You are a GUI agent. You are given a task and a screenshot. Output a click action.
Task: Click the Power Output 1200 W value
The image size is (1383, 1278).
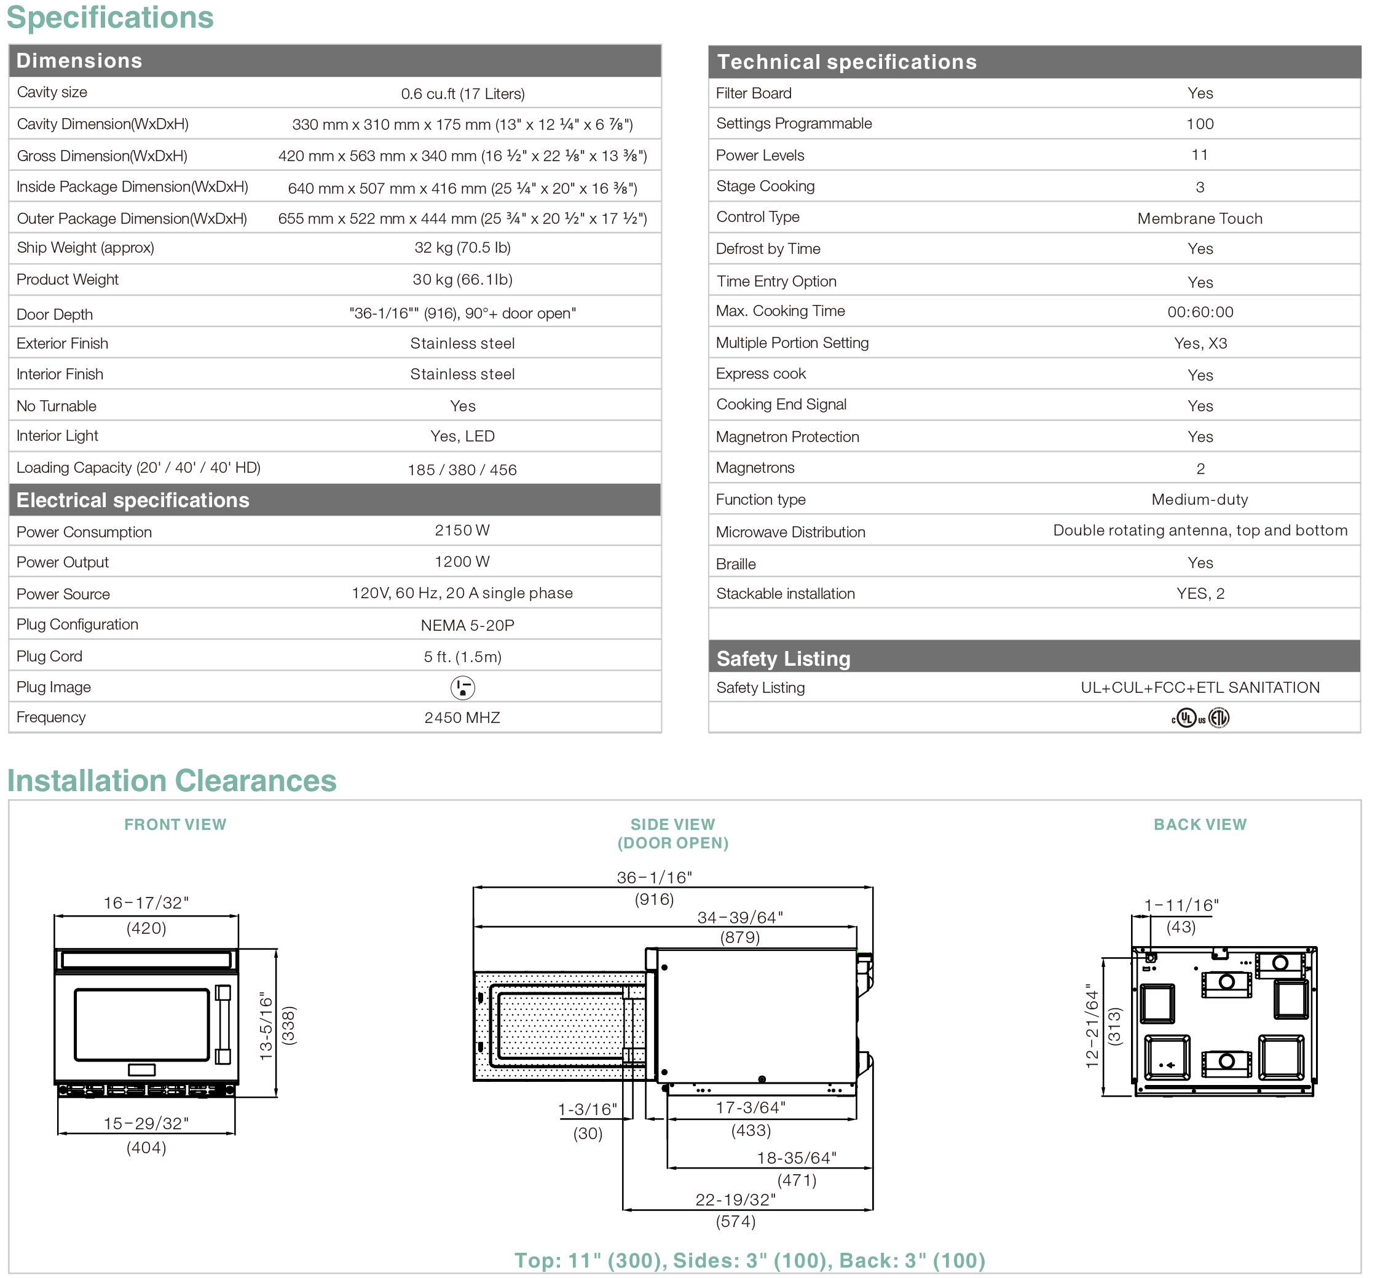(x=462, y=562)
